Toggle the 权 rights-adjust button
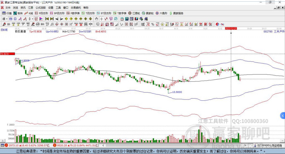285x154 pixels. click(x=36, y=19)
